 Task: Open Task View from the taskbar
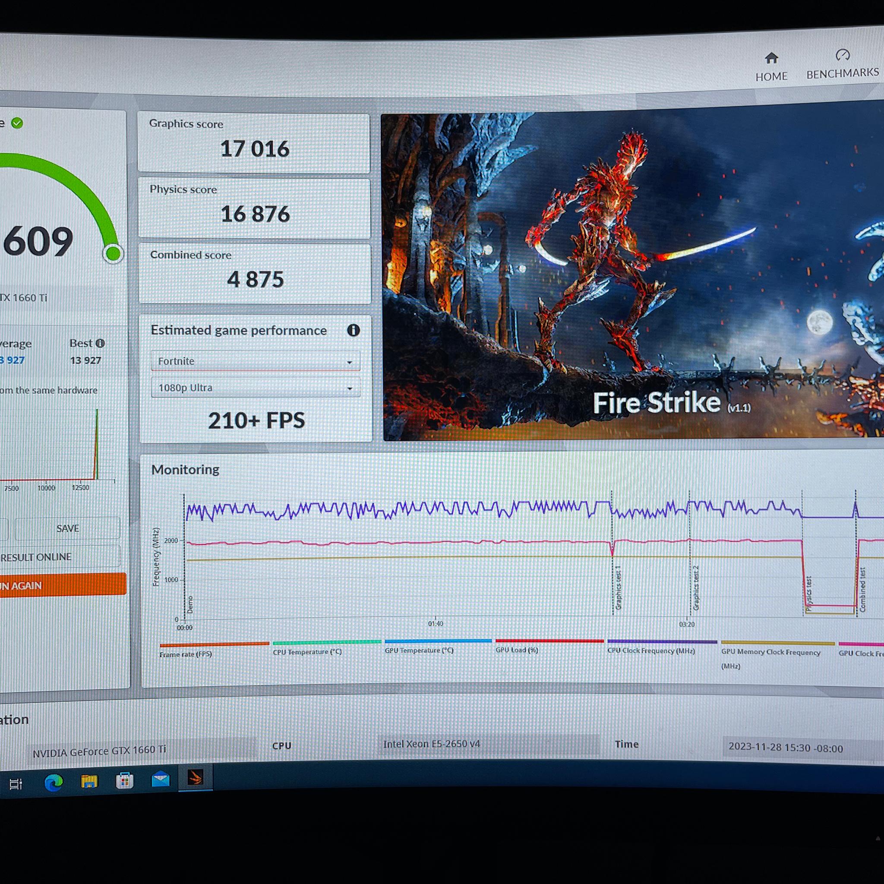coord(16,784)
